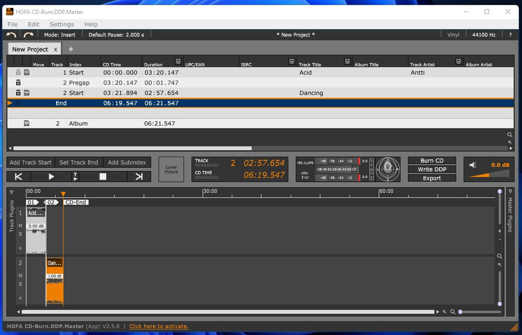Click the output volume slider
This screenshot has width=522, height=335.
(489, 174)
